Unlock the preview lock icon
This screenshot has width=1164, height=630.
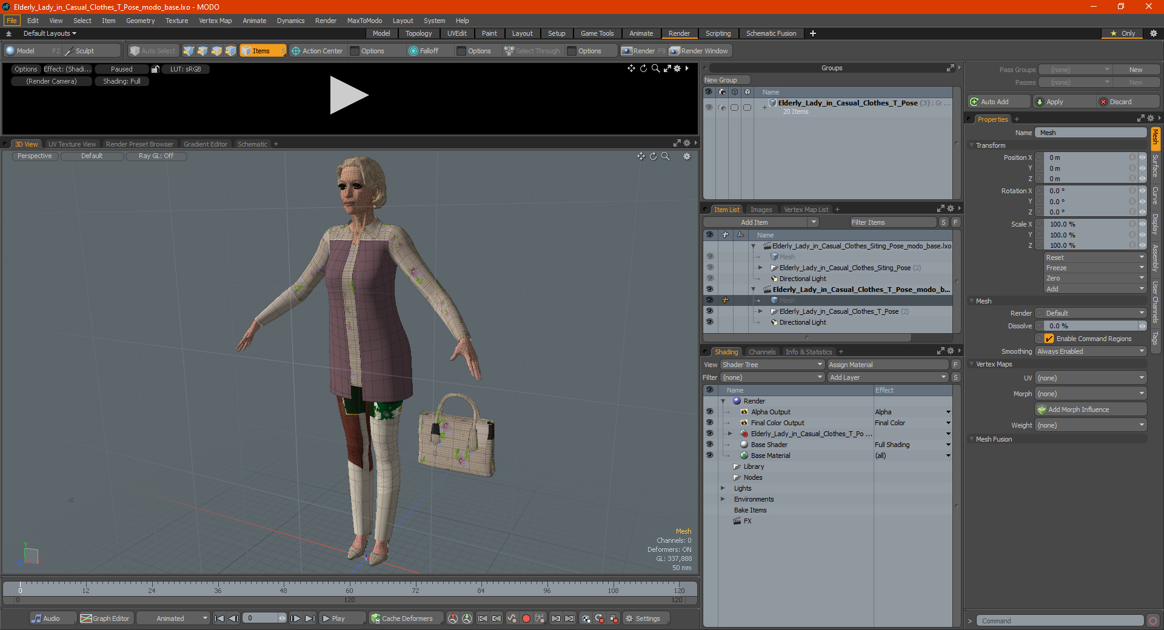pyautogui.click(x=155, y=69)
